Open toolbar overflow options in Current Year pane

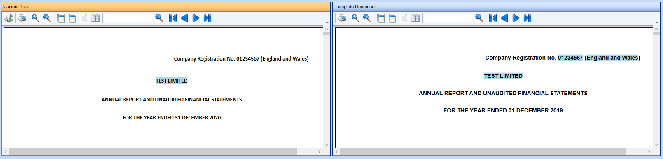click(x=327, y=22)
